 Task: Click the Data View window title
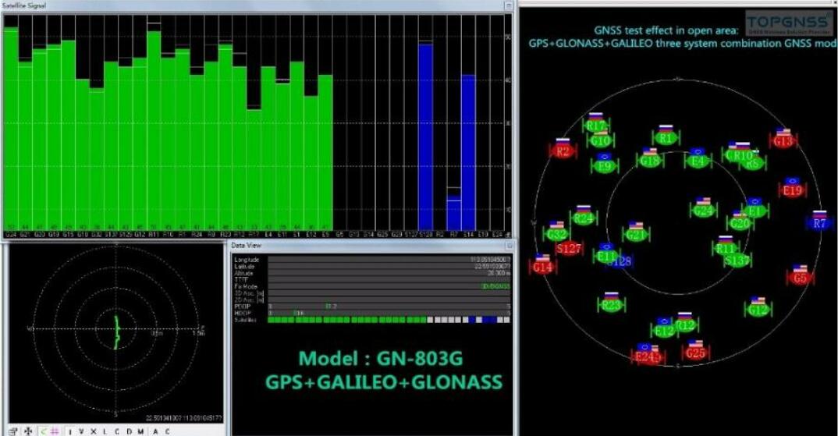pyautogui.click(x=247, y=245)
